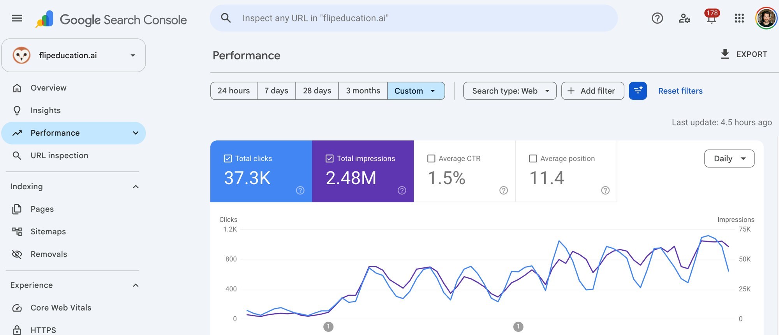The image size is (779, 335).
Task: Uncheck the Total clicks checkbox
Action: pyautogui.click(x=228, y=159)
